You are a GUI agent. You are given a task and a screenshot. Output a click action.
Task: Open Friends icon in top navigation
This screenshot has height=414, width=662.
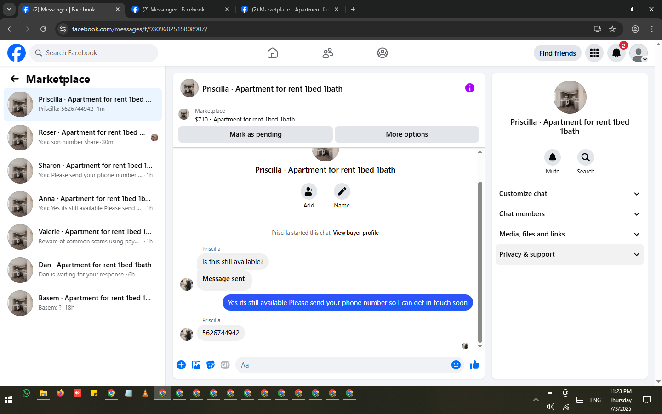pos(328,53)
